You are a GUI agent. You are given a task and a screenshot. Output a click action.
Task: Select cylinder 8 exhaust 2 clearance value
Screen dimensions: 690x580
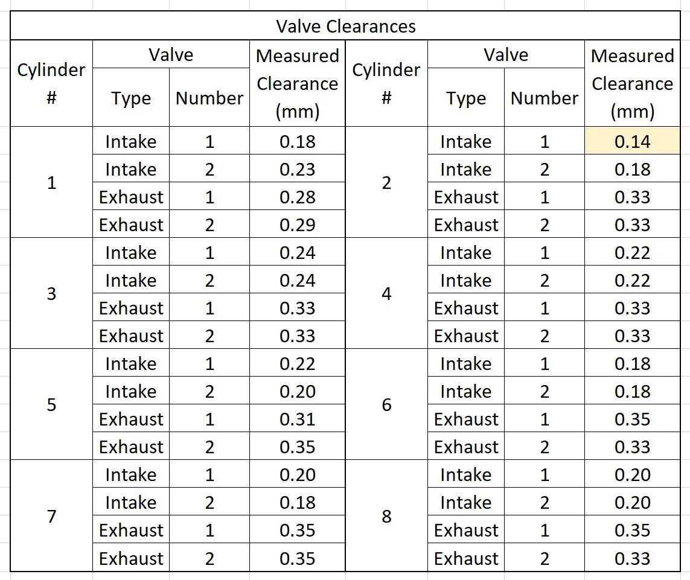tap(632, 558)
